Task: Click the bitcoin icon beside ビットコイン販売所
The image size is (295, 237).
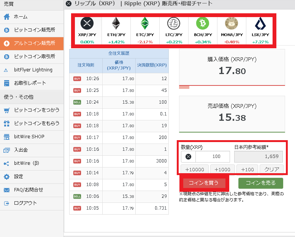Action: (x=7, y=30)
